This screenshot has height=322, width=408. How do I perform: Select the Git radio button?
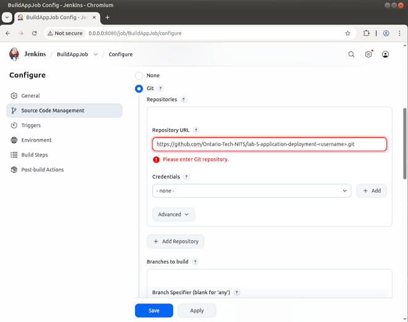click(x=139, y=88)
